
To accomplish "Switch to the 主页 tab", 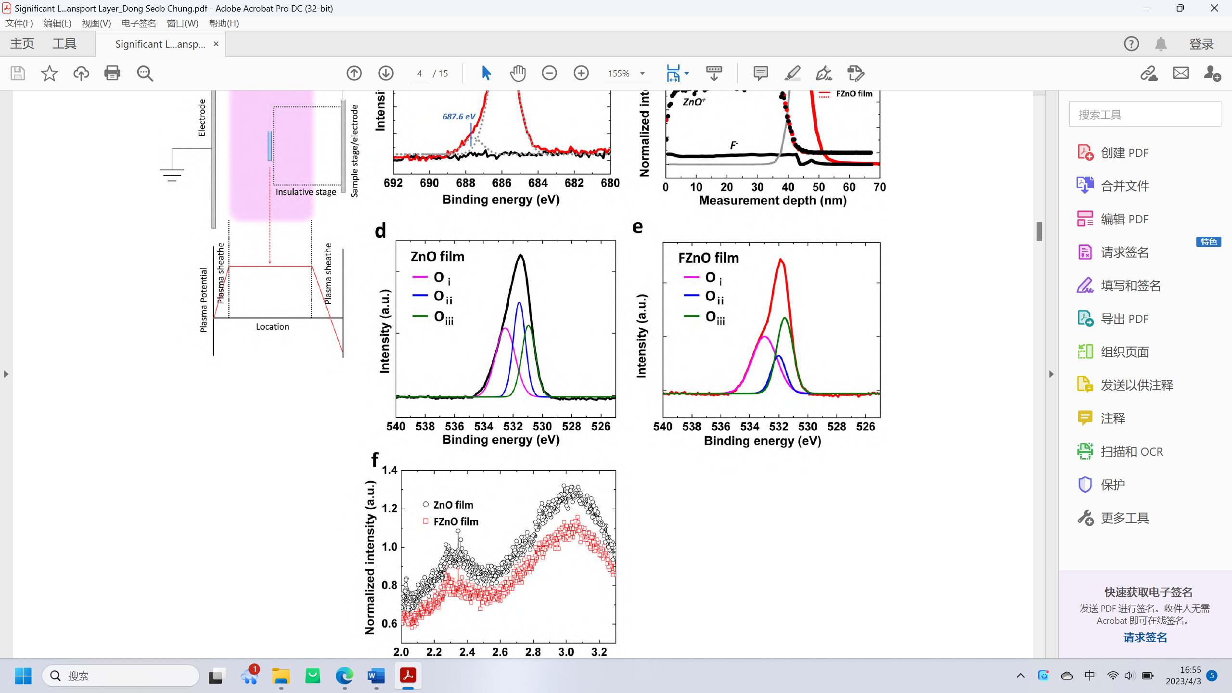I will 22,44.
